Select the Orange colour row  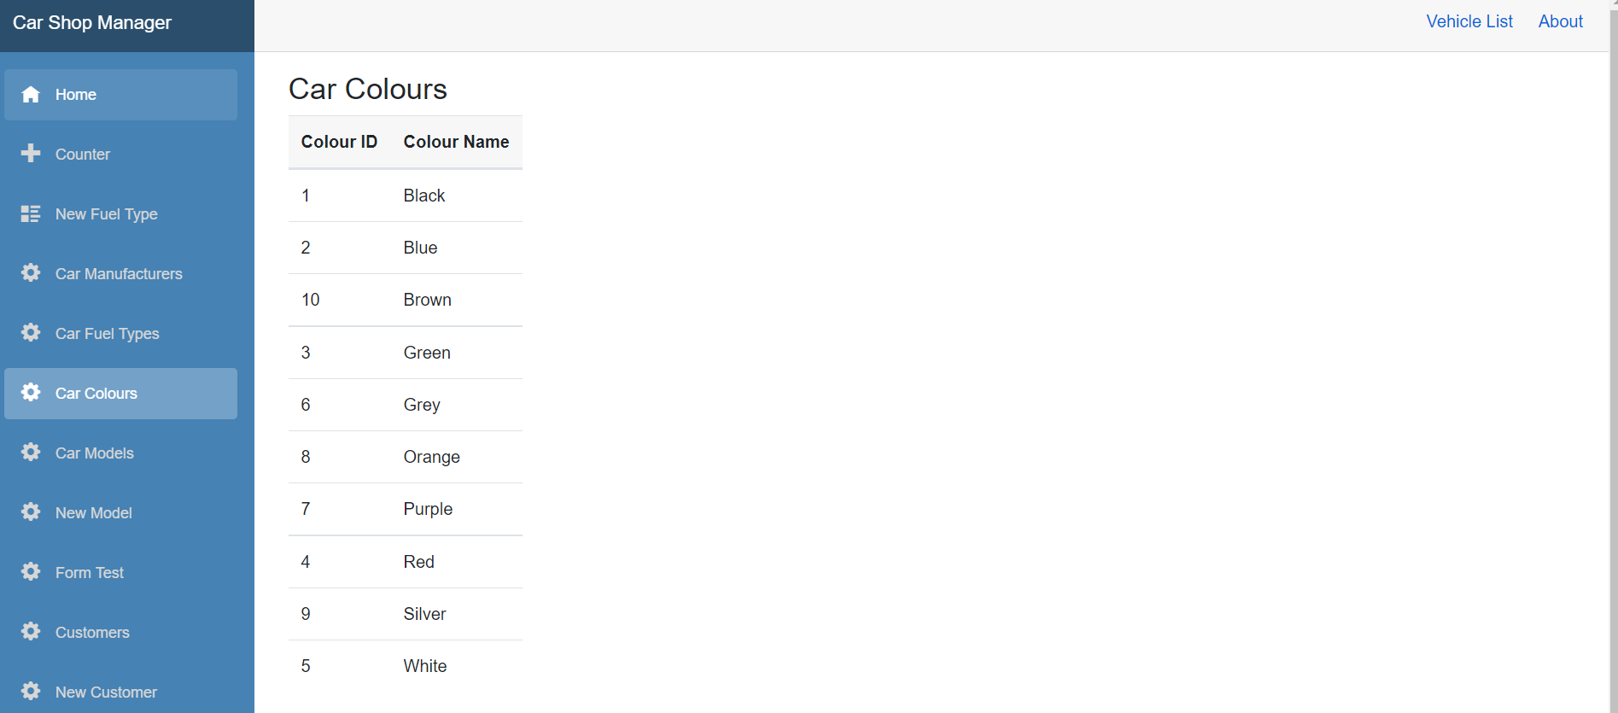[x=431, y=457]
